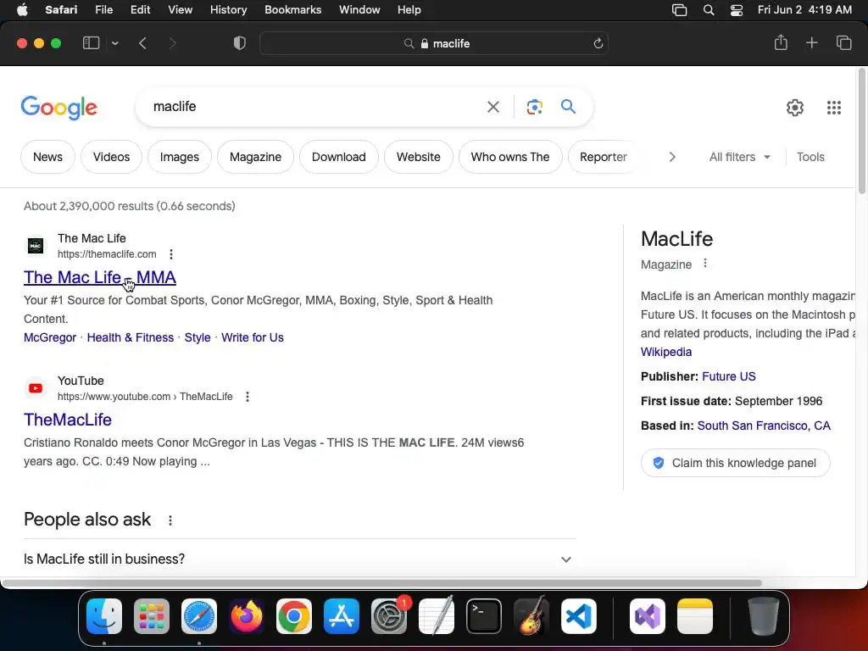Open the tab group dropdown chevron
This screenshot has width=868, height=651.
[115, 43]
